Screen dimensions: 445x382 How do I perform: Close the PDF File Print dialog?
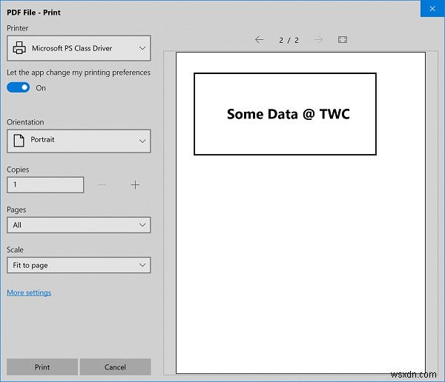pyautogui.click(x=432, y=9)
